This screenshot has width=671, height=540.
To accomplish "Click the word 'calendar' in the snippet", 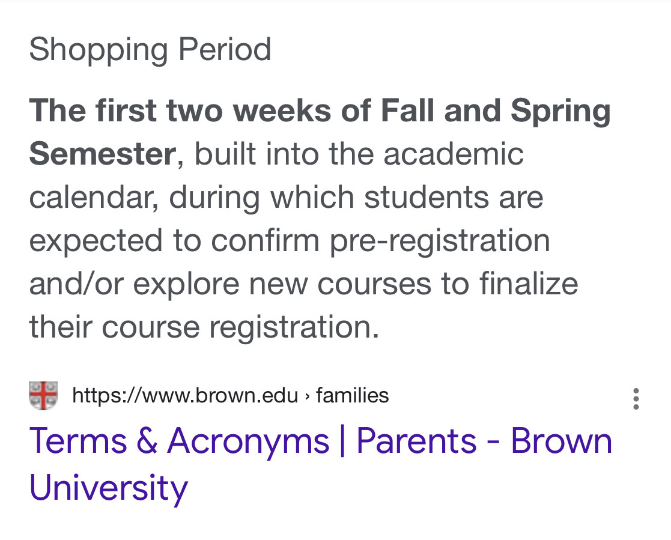I will click(93, 197).
